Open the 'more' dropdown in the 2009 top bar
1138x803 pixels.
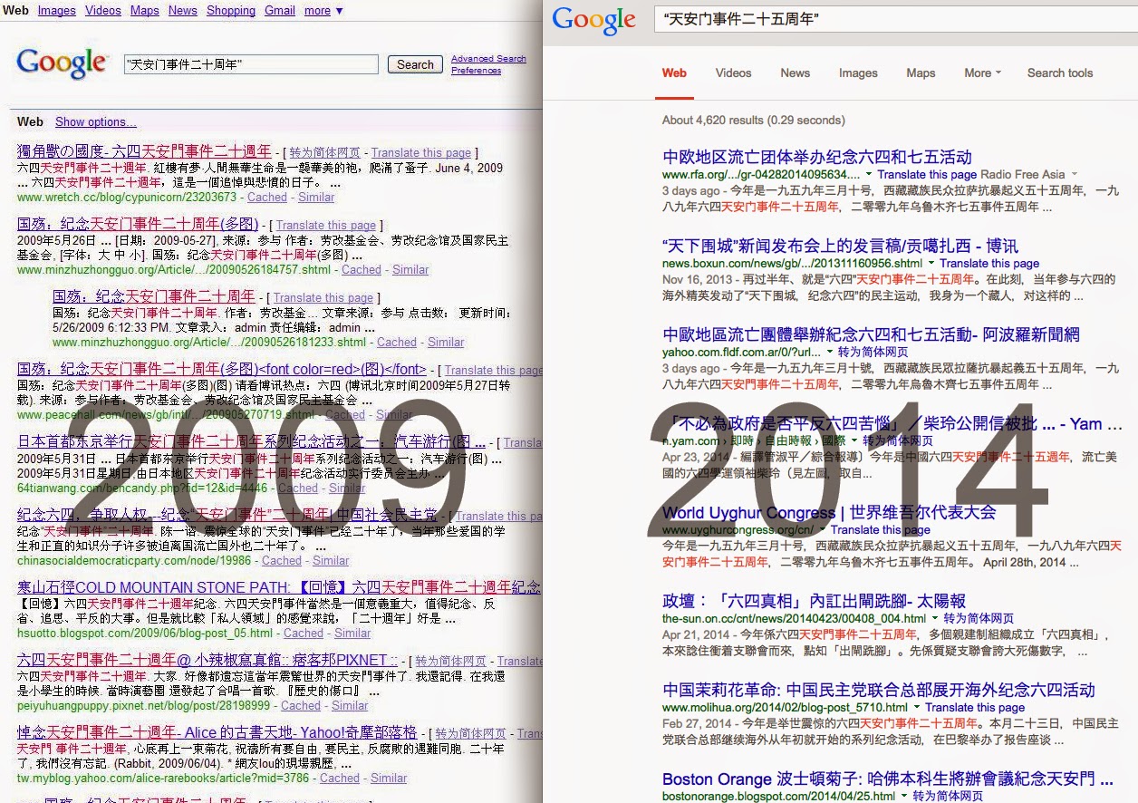tap(323, 11)
